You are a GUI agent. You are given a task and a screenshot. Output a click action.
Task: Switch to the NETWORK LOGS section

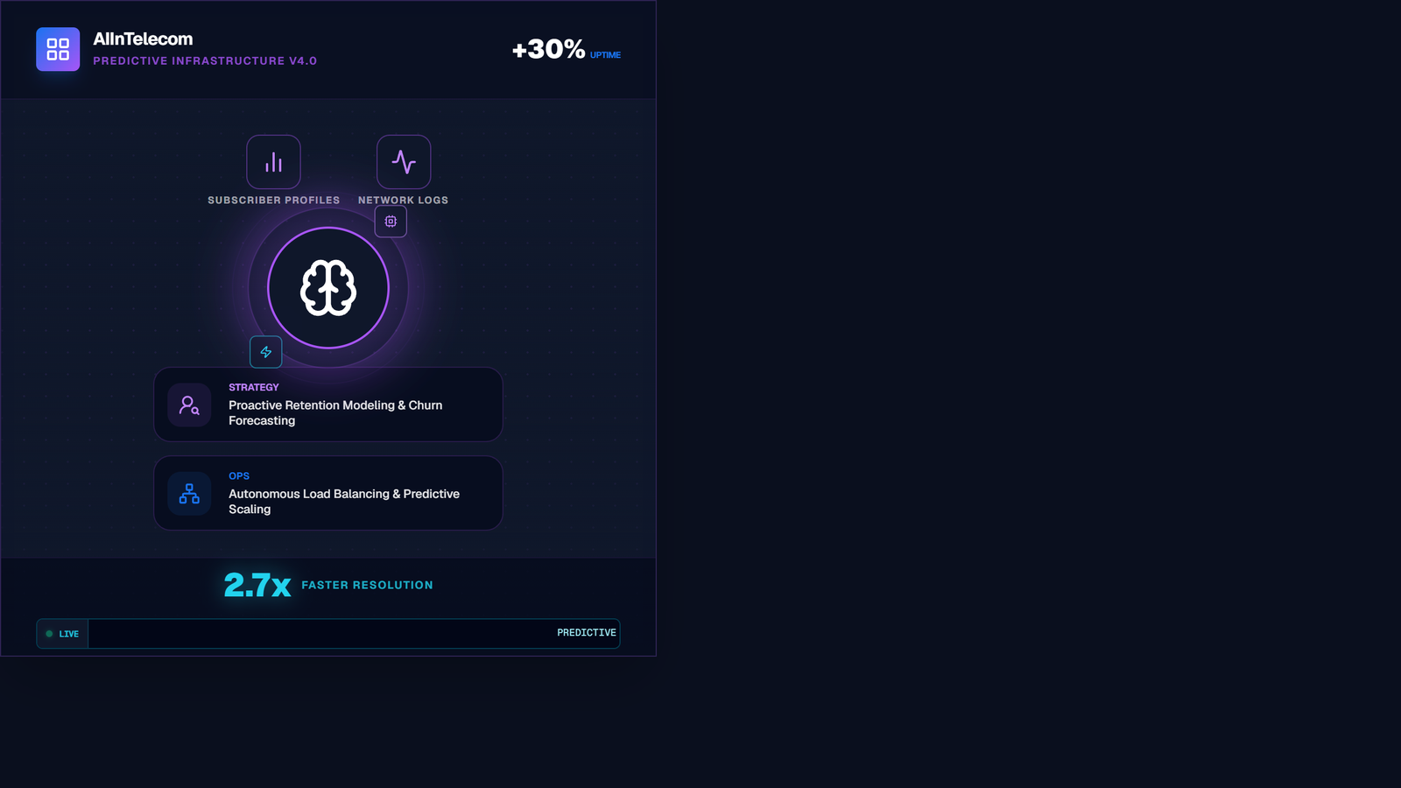(403, 200)
